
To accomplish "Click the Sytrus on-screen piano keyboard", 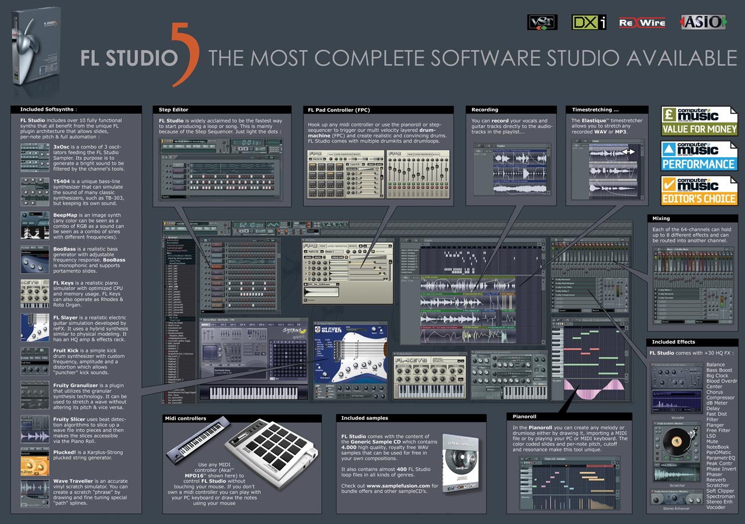I will coord(253,393).
